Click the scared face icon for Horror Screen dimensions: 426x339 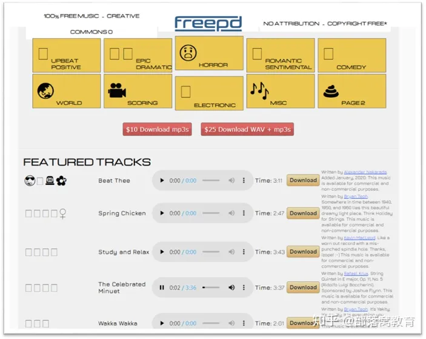[188, 52]
